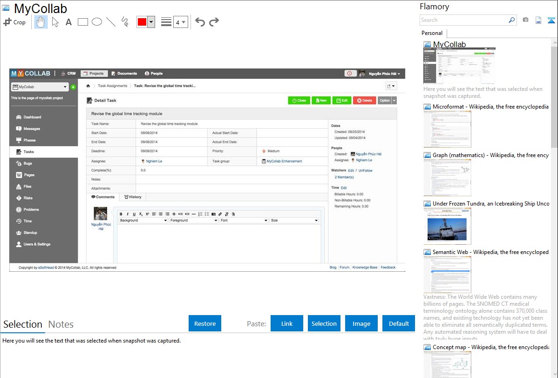
Task: Click the camera capture icon
Action: tap(525, 20)
